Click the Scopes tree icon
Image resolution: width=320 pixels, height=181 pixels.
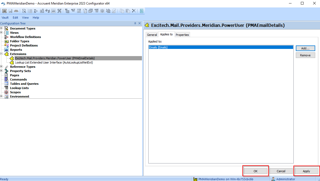(x=6, y=92)
